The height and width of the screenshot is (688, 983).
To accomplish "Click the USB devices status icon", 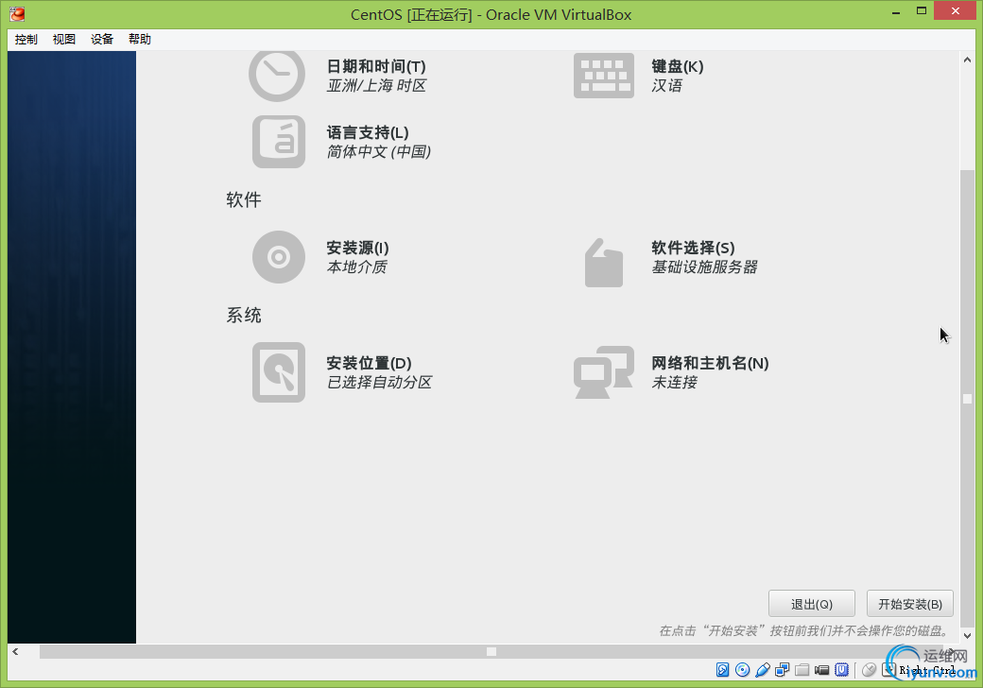I will tap(763, 670).
